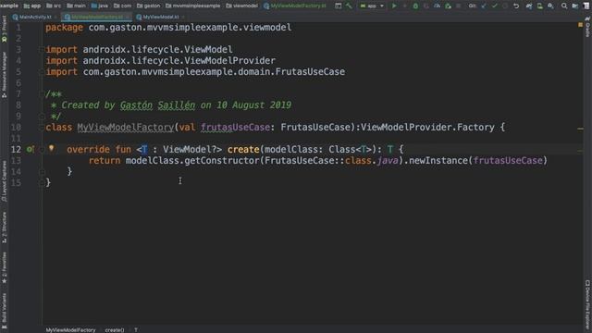Click the VCS commit checkmark icon
The height and width of the screenshot is (333, 592).
(494, 6)
